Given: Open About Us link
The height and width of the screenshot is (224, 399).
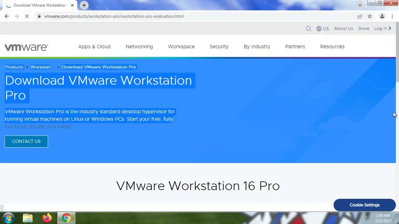Looking at the screenshot, I should click(x=344, y=28).
